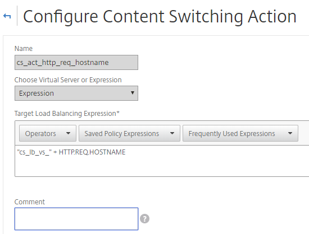Place cursor on HTTP.REQ.HOSTNAME in expression
The width and height of the screenshot is (309, 234).
coord(92,152)
